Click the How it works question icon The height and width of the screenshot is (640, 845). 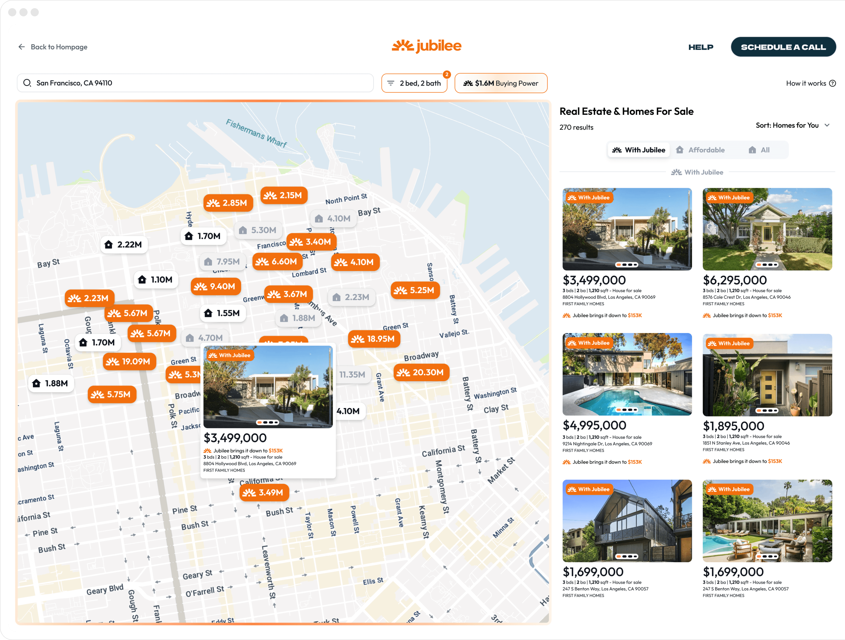coord(832,83)
